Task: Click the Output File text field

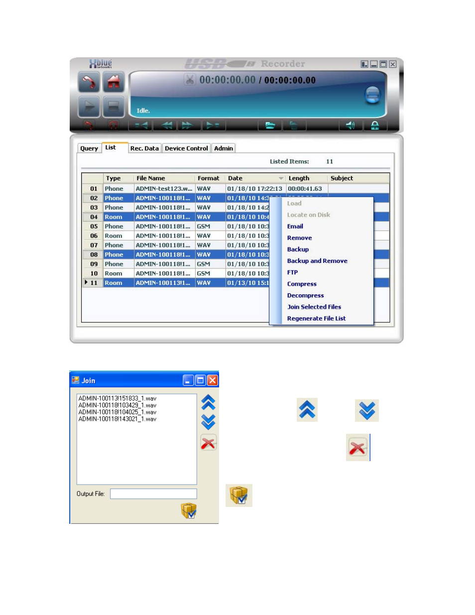Action: 153,493
